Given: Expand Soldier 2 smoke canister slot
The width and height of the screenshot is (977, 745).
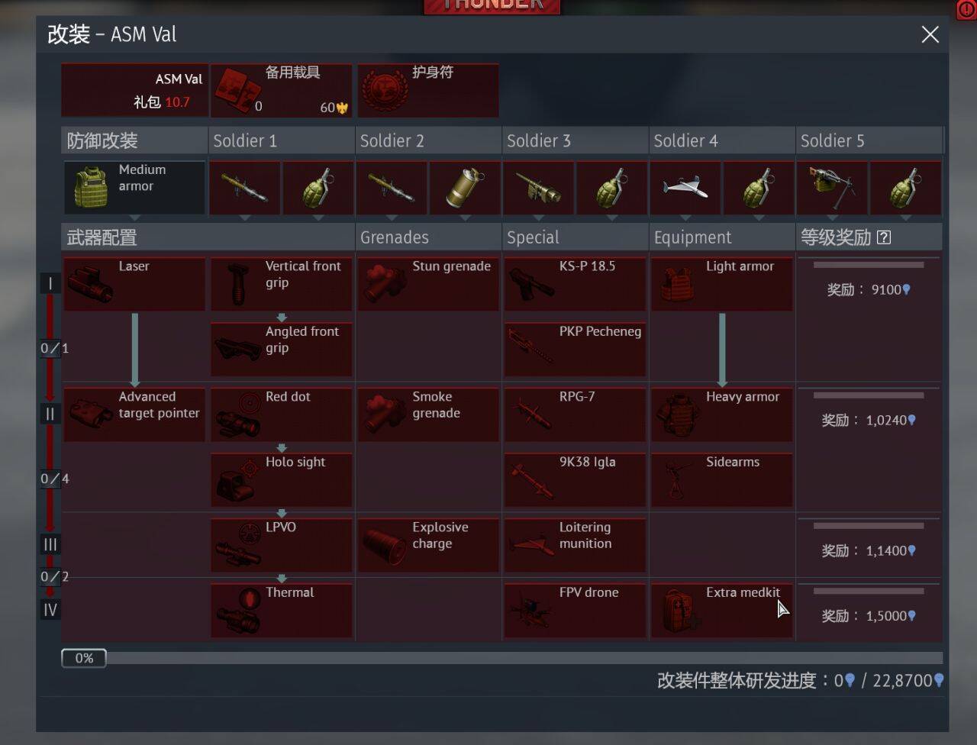Looking at the screenshot, I should (x=465, y=188).
